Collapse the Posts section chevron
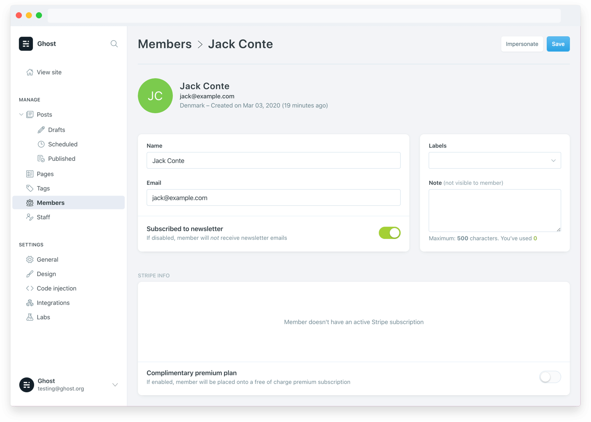 (21, 114)
